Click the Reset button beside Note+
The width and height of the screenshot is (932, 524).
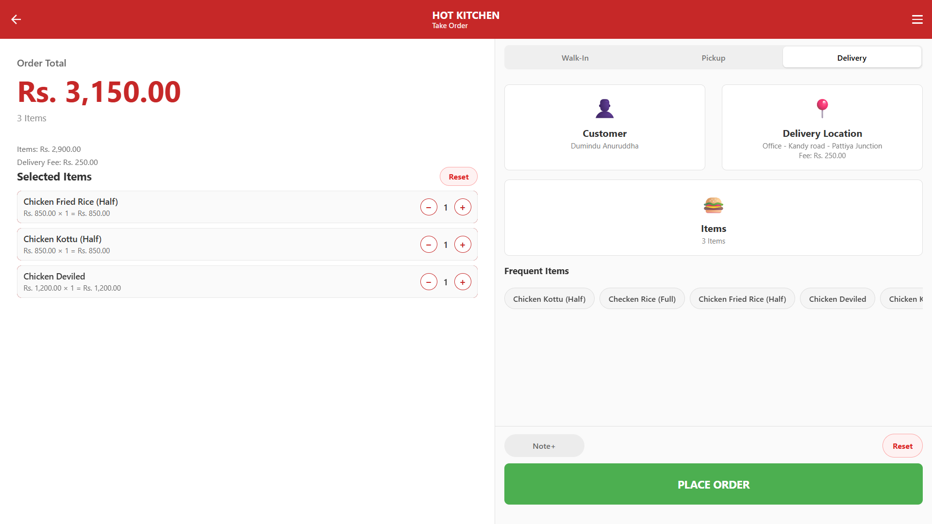pyautogui.click(x=902, y=446)
